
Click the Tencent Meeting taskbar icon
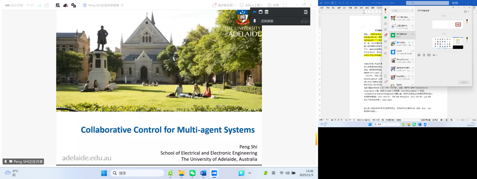click(214, 173)
